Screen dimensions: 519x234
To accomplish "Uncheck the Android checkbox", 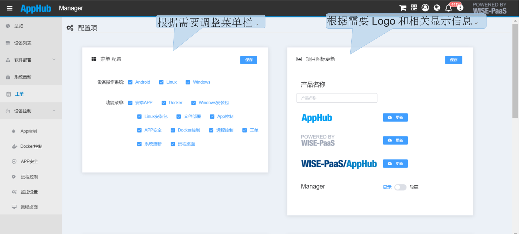I will coord(130,82).
